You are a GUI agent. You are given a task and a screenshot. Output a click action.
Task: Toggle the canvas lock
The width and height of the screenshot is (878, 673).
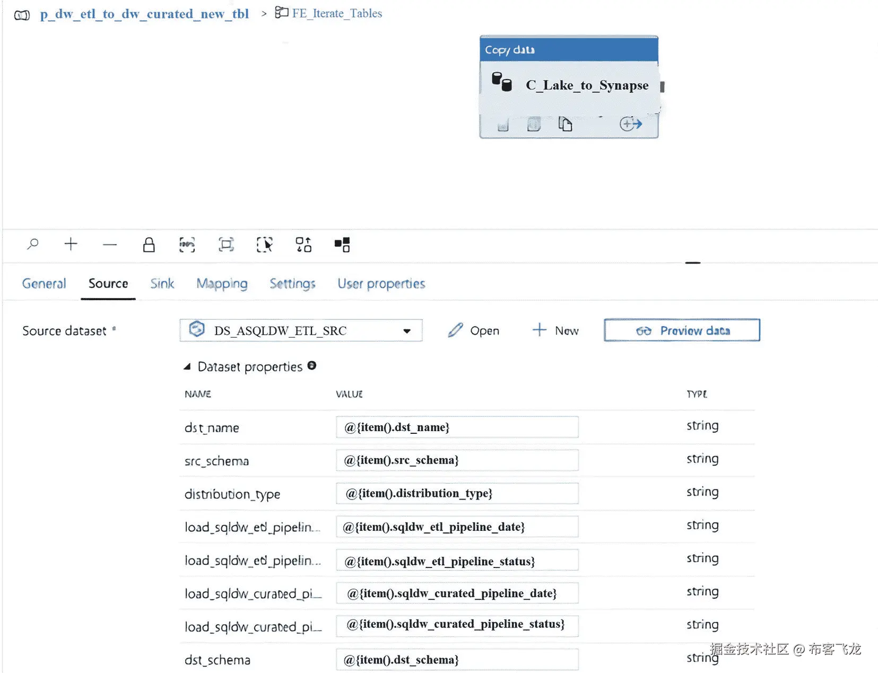pos(149,244)
